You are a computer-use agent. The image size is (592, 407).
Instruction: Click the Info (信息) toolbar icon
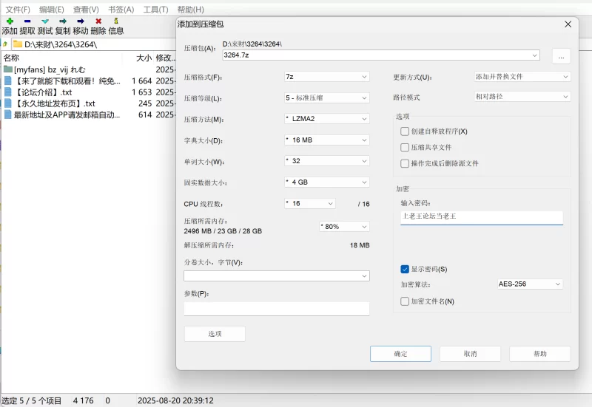[116, 21]
